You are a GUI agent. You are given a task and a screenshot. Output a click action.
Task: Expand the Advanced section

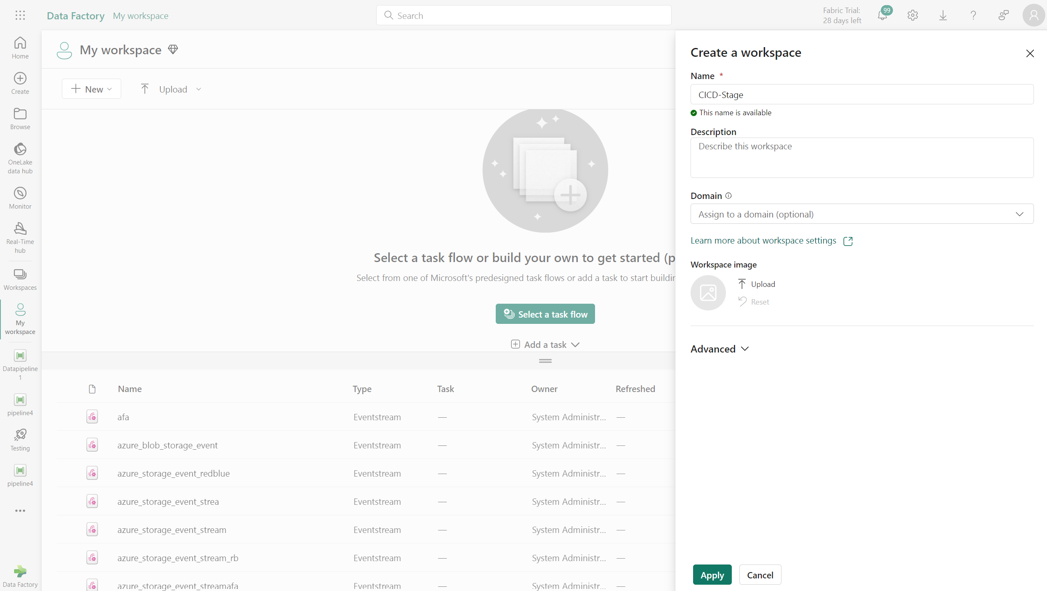click(x=720, y=349)
